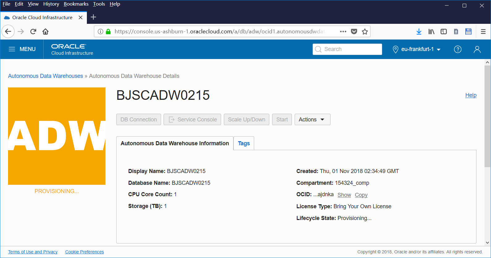Screen dimensions: 491x258
Task: Save page to Pocket
Action: coord(354,32)
